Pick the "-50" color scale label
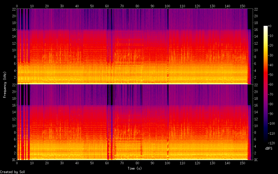This screenshot has height=174, width=278. coord(270,75)
